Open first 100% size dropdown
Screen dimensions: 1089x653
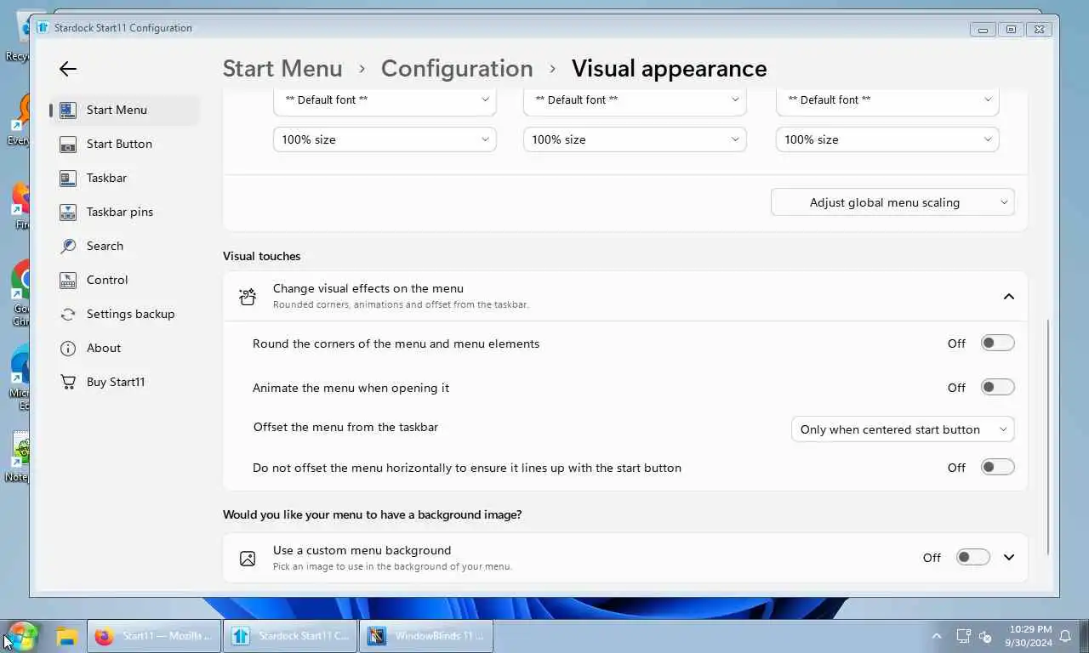(x=385, y=139)
